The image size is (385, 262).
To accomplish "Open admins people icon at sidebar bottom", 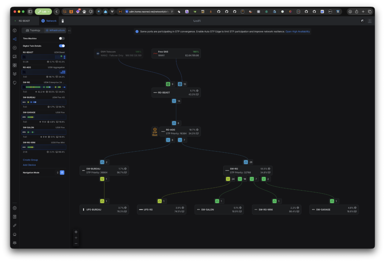I will pos(15,243).
